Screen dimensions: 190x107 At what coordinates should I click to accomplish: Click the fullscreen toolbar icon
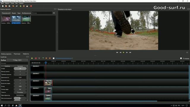pos(27,6)
